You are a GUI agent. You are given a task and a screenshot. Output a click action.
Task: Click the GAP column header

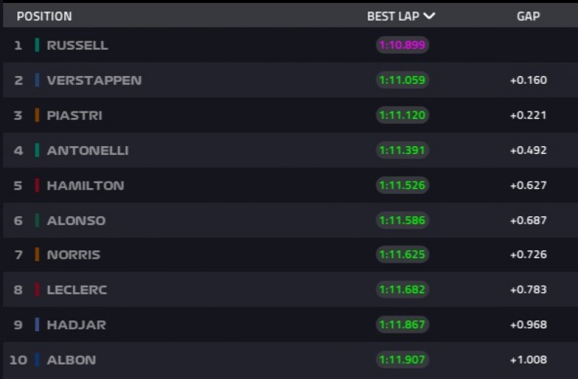click(528, 16)
